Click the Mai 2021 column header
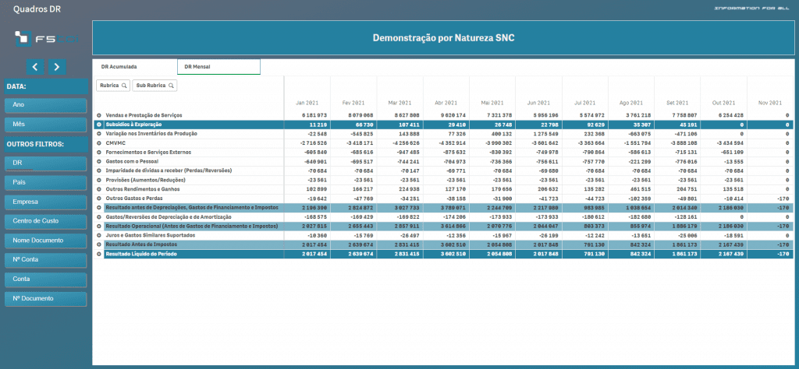This screenshot has width=799, height=369. [492, 103]
